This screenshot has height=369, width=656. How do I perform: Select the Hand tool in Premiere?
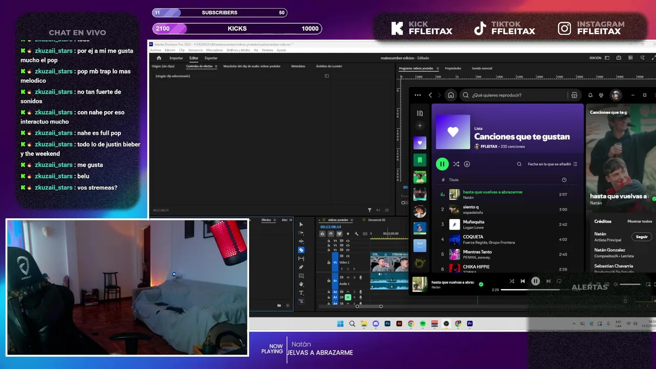pos(301,284)
